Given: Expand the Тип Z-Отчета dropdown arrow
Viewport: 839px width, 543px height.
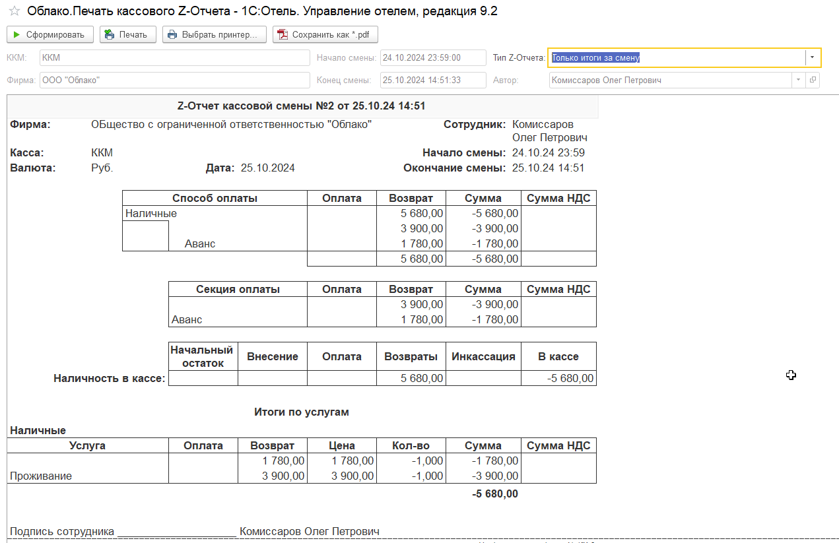Looking at the screenshot, I should click(813, 57).
